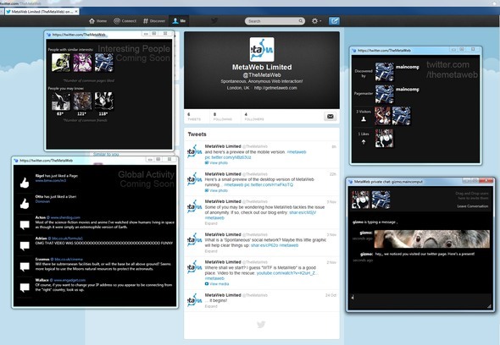Screen dimensions: 500x345
Task: Open www.engadget.com link next to Wallace
Action: (x=69, y=280)
